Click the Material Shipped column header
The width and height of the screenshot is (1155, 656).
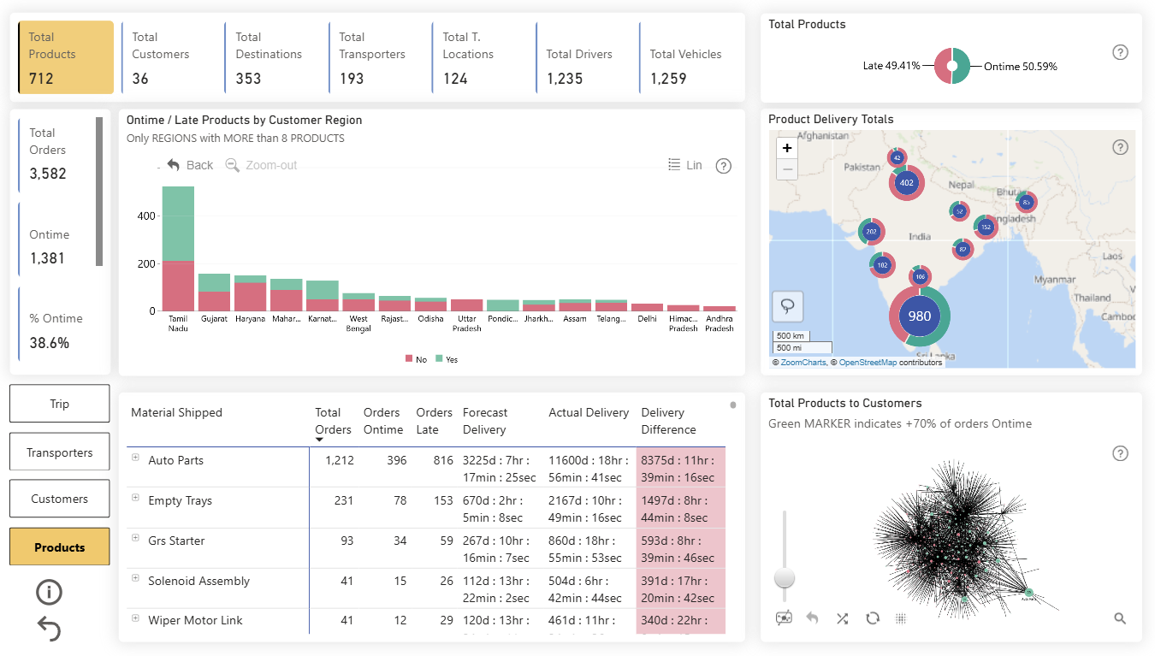point(176,412)
